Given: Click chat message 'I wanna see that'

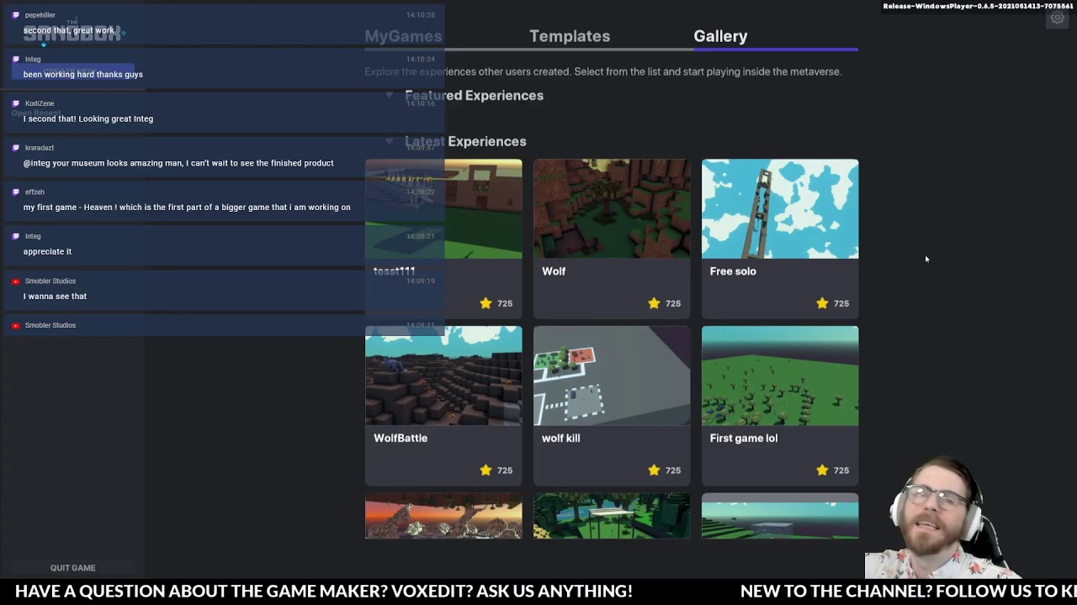Looking at the screenshot, I should 55,296.
